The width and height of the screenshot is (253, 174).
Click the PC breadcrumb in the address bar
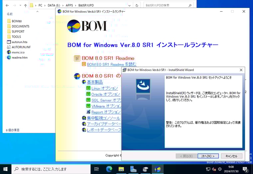(40, 5)
